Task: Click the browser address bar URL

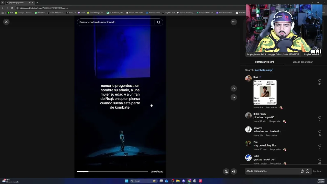Action: (x=44, y=8)
